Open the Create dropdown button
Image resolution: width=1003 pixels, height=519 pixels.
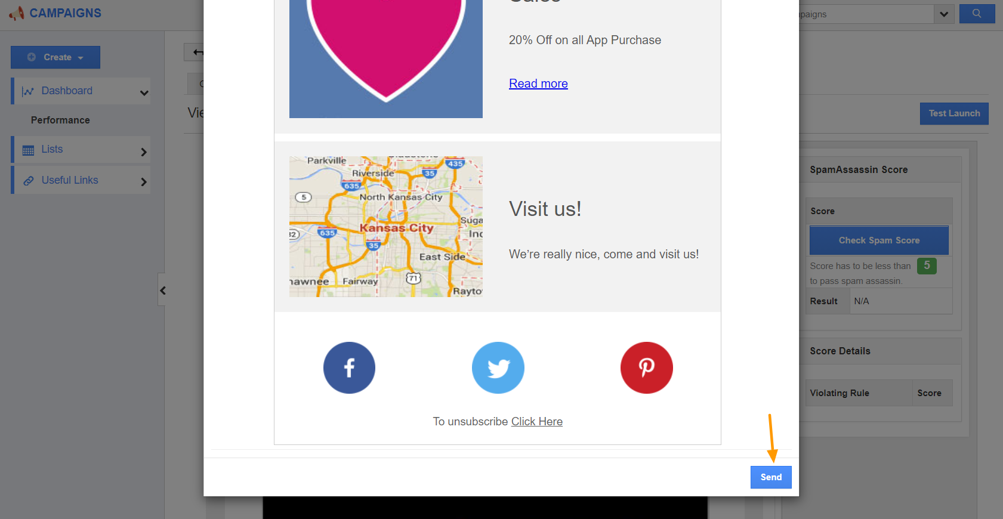click(x=55, y=57)
